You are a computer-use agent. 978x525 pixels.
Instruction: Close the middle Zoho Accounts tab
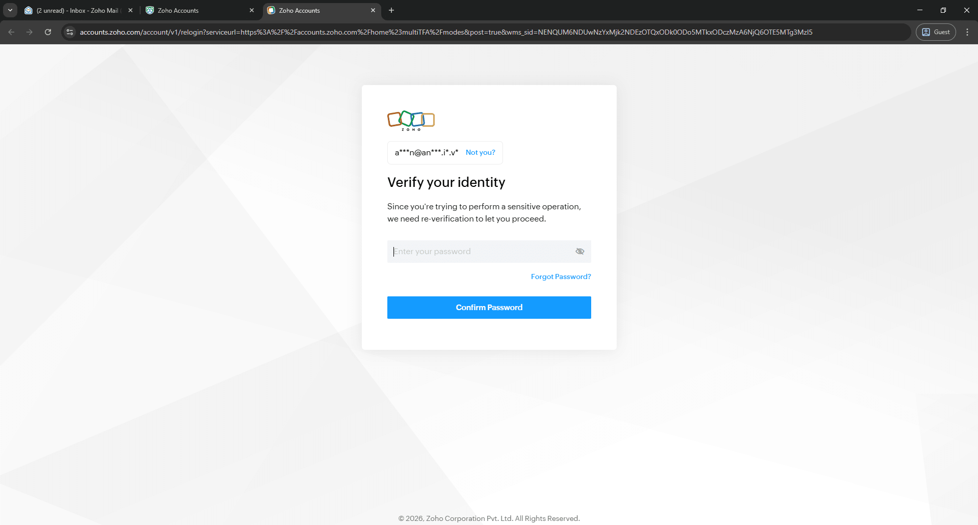click(252, 10)
